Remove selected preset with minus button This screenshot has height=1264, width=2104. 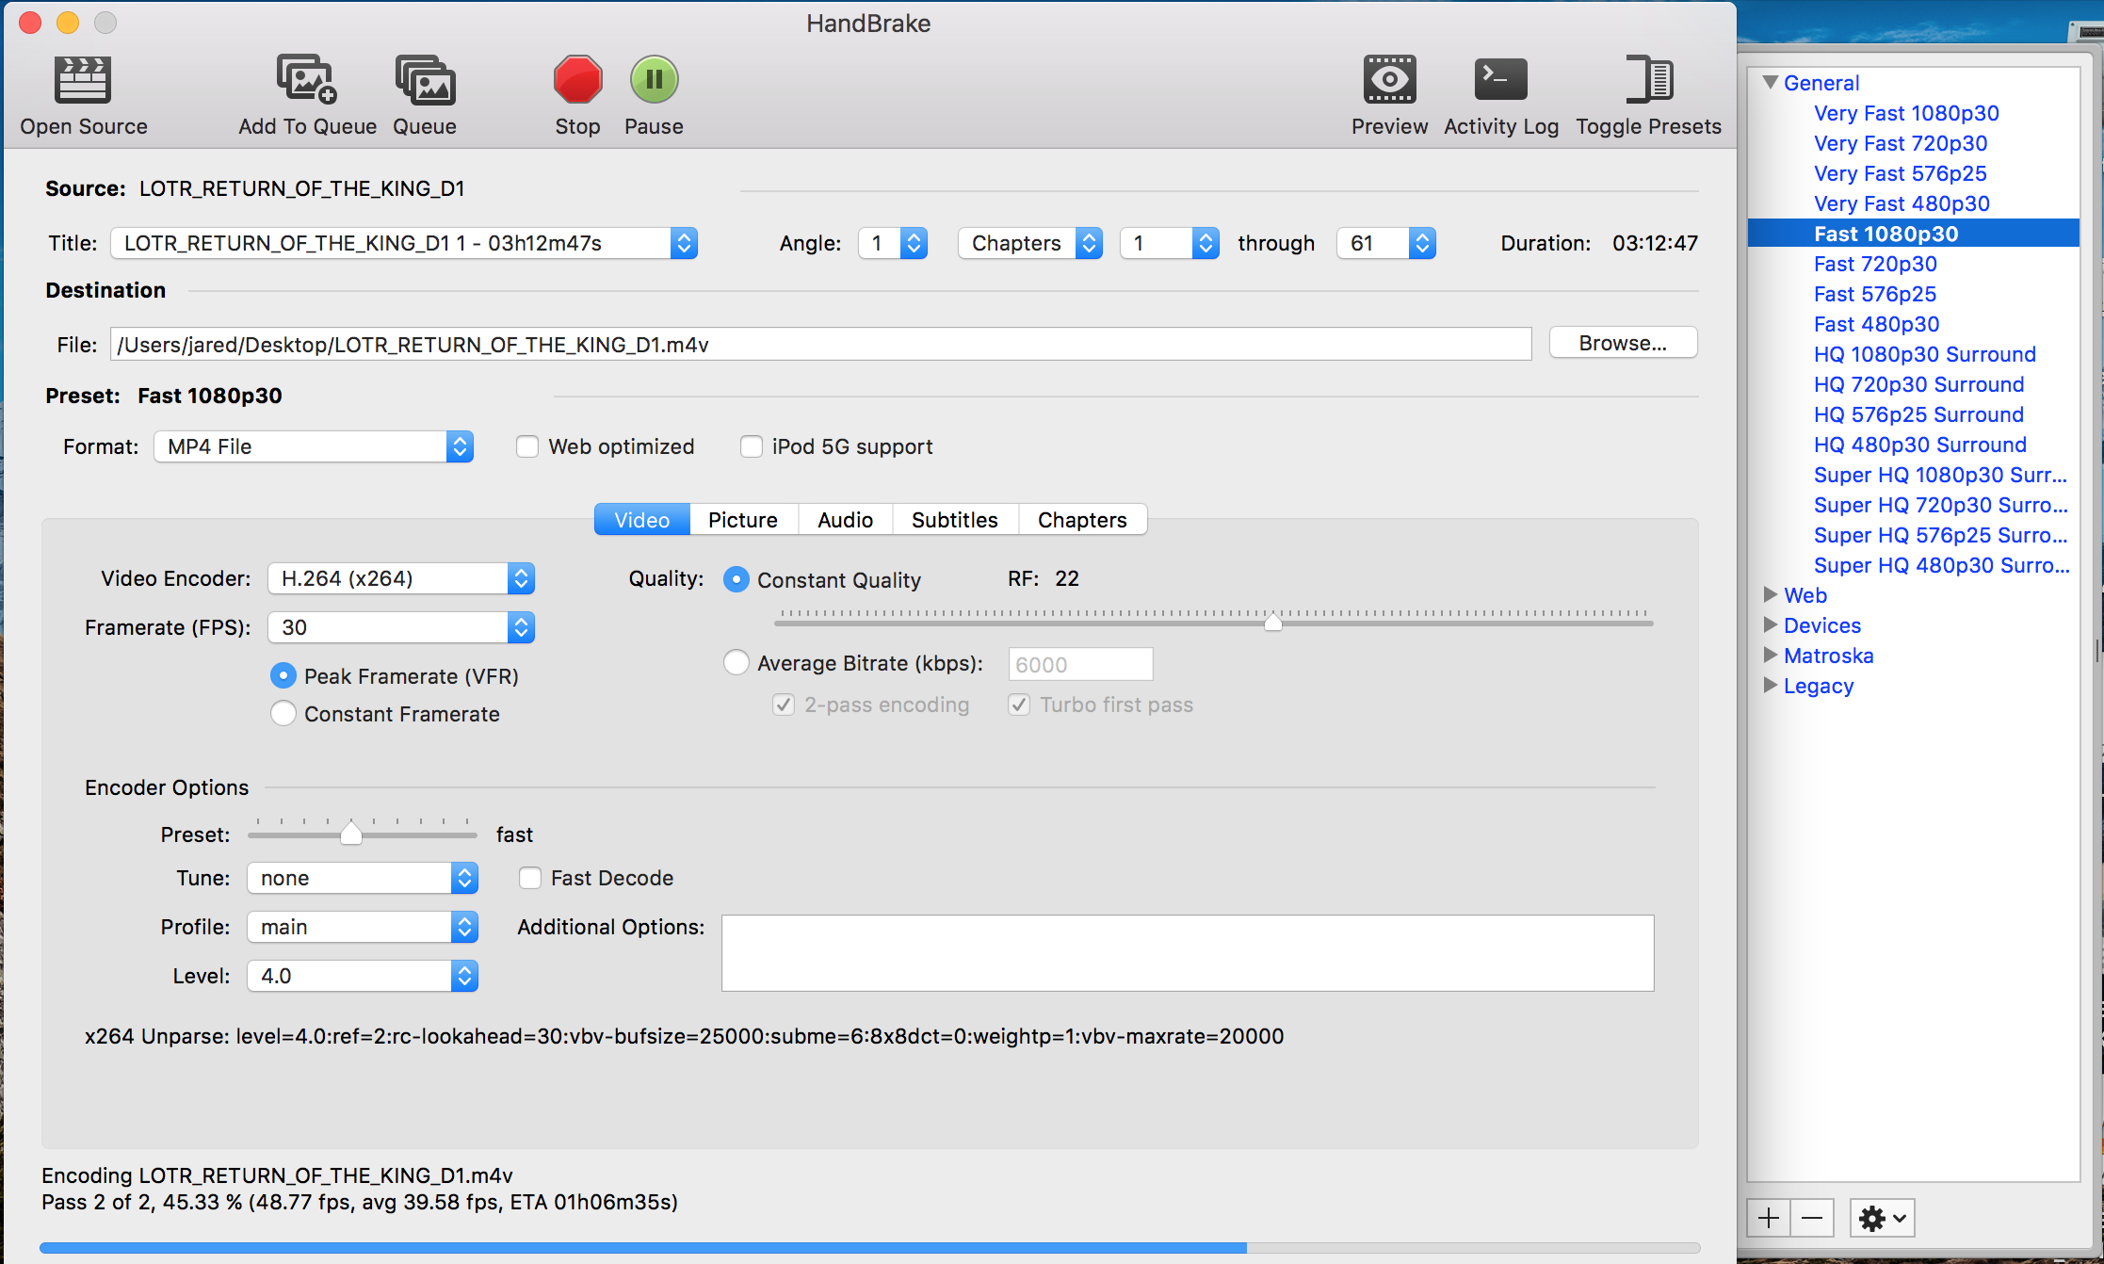(x=1812, y=1218)
